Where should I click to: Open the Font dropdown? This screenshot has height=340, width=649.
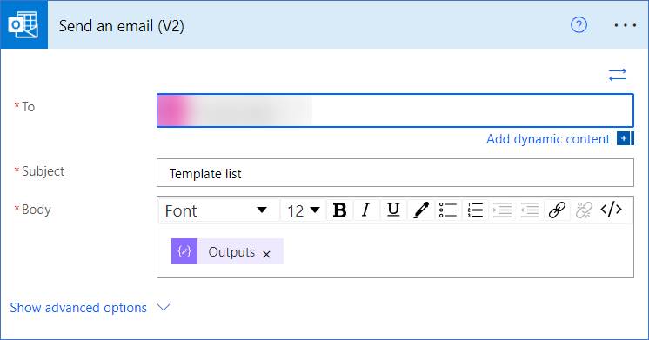click(x=216, y=210)
